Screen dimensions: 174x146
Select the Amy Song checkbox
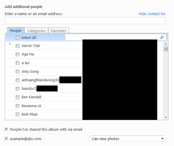tap(17, 71)
